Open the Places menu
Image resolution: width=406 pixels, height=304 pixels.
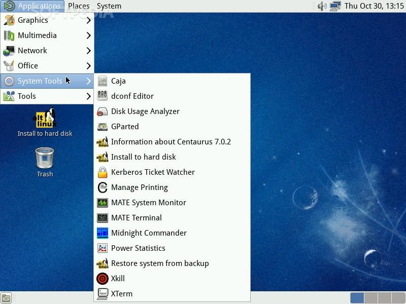click(x=79, y=6)
